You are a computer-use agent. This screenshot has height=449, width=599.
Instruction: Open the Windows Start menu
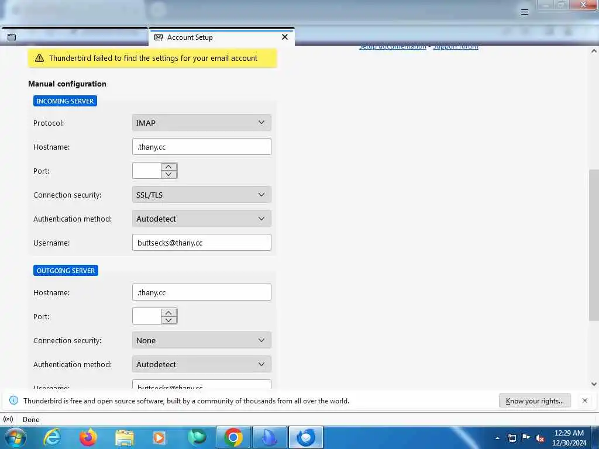(x=16, y=437)
